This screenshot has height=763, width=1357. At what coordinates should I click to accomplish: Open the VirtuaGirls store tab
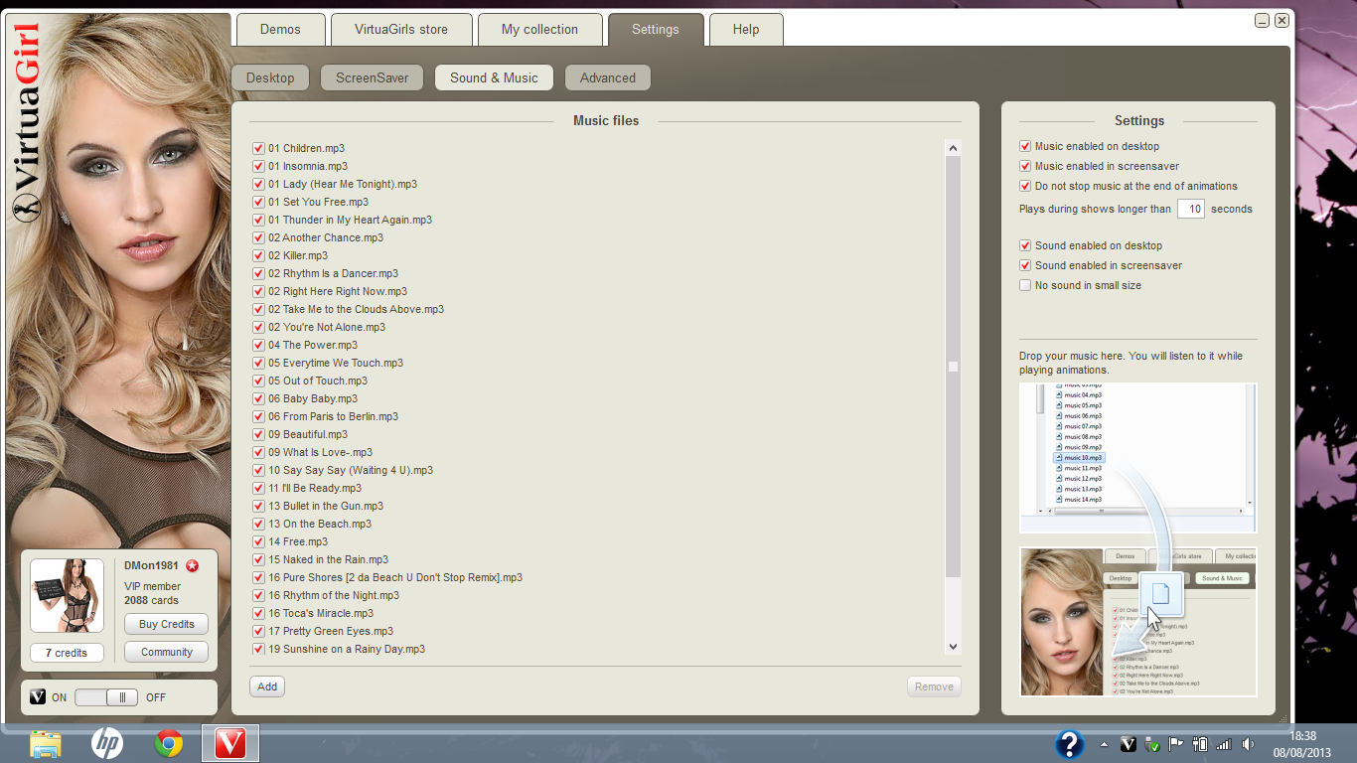coord(401,30)
